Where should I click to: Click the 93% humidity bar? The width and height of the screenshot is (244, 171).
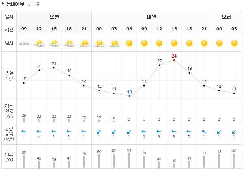click(x=129, y=160)
